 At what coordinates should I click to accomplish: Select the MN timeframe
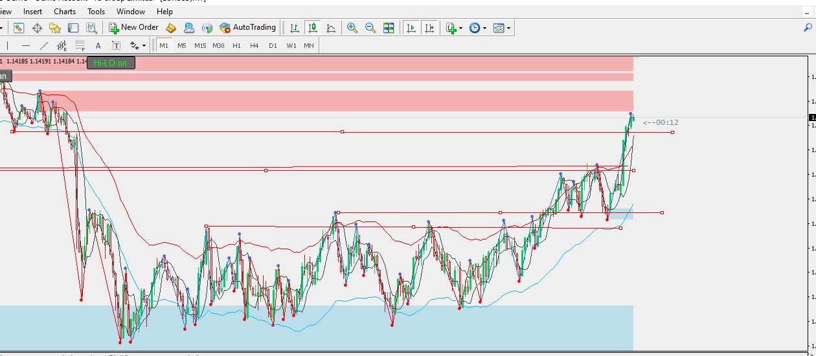click(x=309, y=45)
